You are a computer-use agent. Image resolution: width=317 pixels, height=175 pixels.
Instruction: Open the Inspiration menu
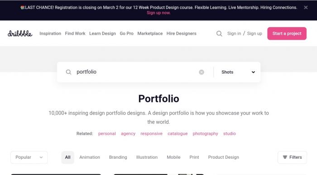50,33
